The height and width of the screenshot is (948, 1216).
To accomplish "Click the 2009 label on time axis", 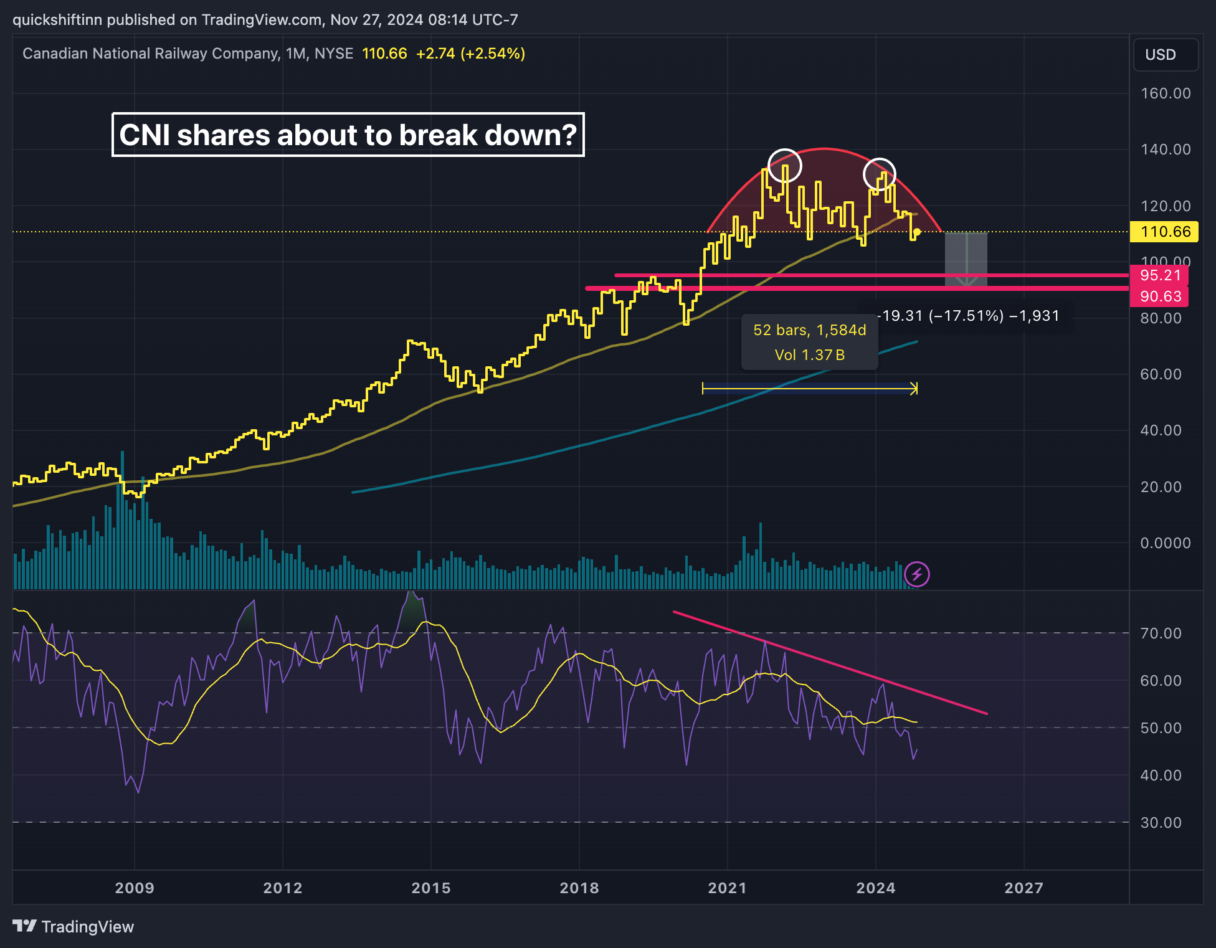I will coord(135,888).
